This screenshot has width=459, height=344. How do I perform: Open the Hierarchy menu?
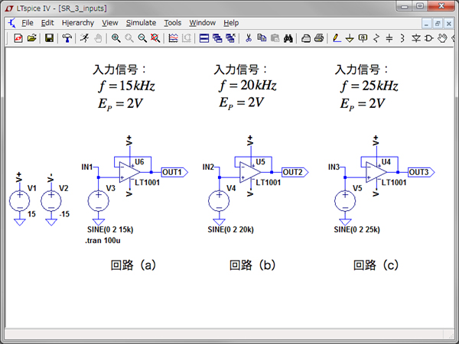(77, 23)
